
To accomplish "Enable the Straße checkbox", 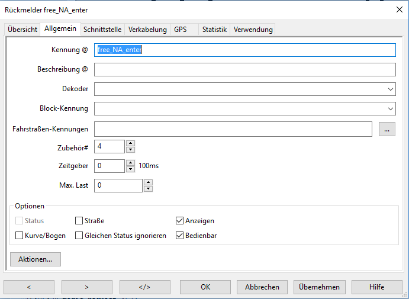I will point(79,221).
